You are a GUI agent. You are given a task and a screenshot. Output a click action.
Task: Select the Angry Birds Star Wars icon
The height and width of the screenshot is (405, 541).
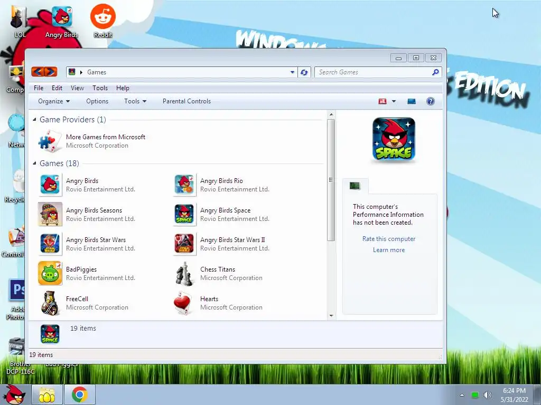pos(50,244)
